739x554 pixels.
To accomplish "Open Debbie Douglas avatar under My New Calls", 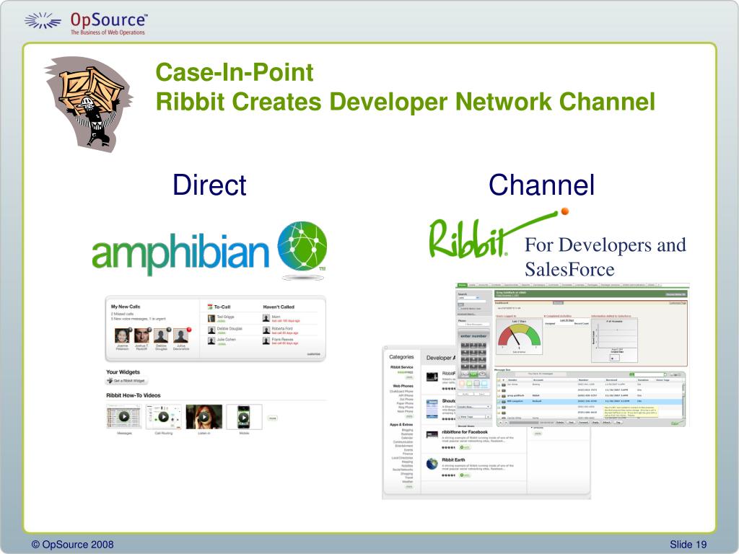I will 161,336.
